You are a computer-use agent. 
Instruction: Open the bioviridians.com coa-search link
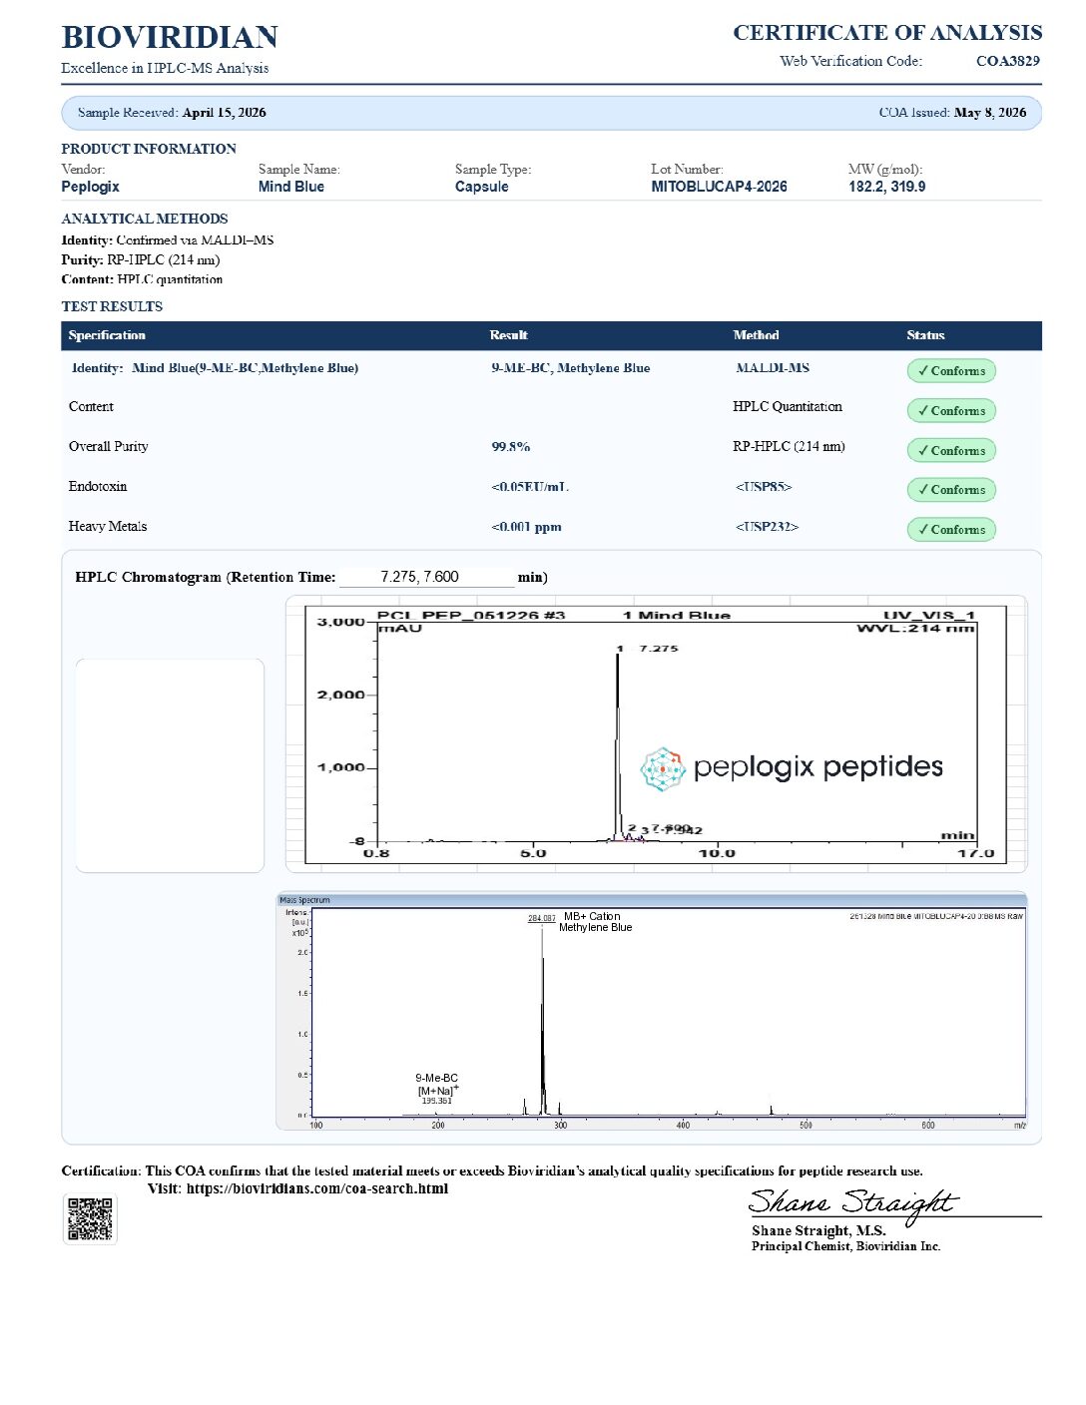tap(317, 1188)
